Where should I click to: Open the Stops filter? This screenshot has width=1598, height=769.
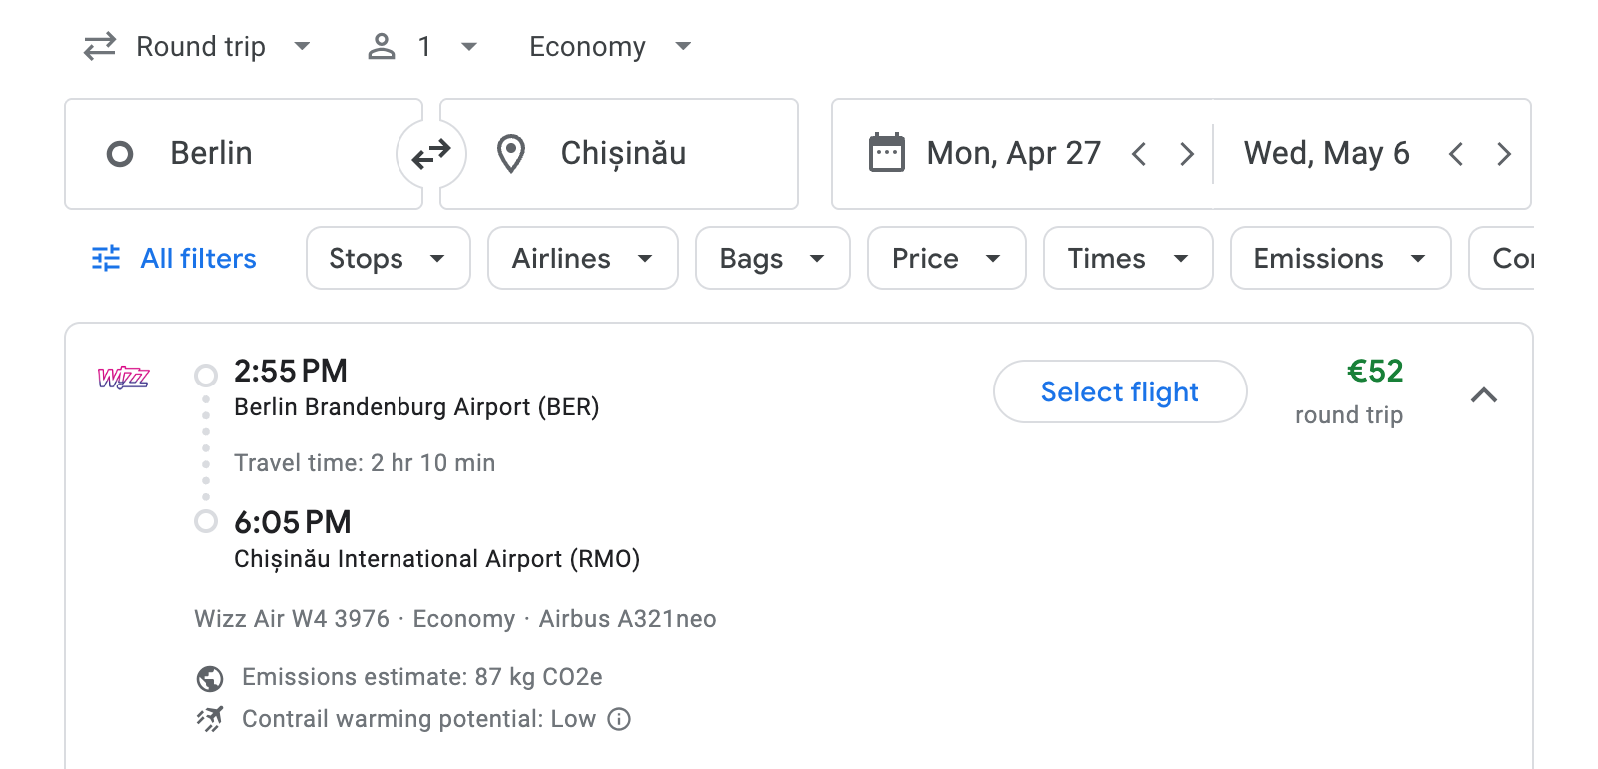click(388, 258)
